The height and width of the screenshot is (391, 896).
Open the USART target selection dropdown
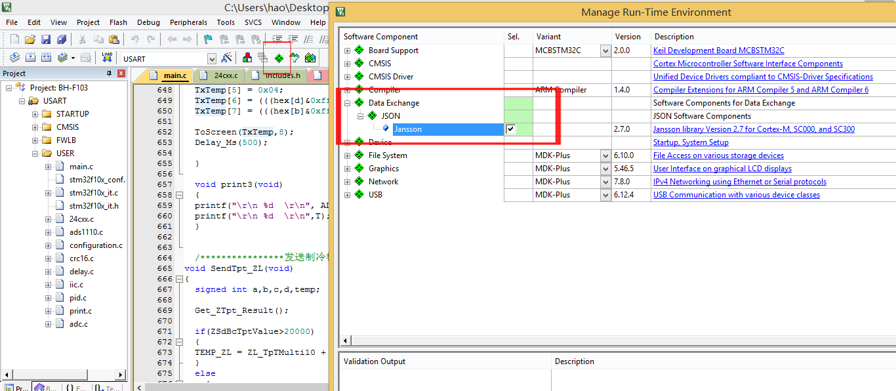(x=211, y=58)
